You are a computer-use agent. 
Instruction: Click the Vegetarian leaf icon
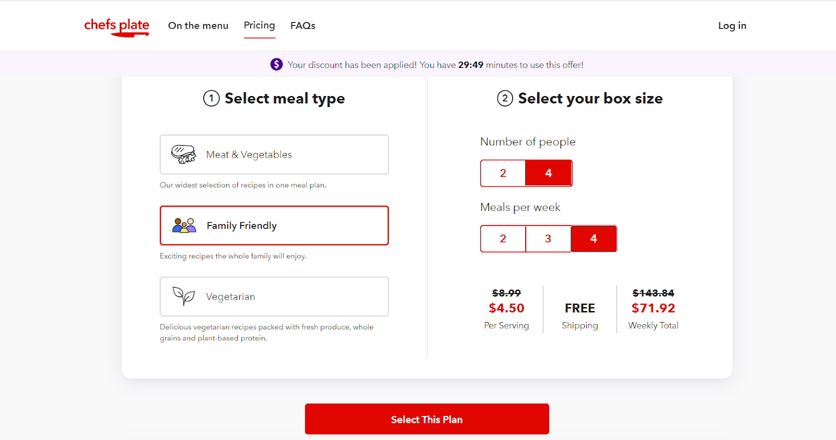[183, 296]
